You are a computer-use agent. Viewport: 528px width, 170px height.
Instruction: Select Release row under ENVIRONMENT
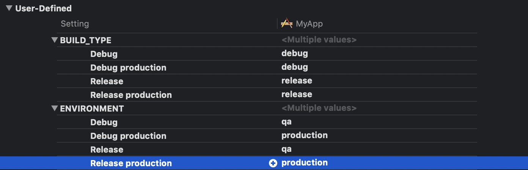coord(107,150)
